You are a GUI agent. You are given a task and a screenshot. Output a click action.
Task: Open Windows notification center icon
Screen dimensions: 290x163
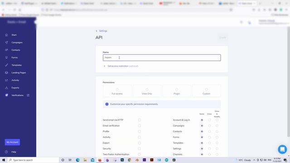pos(285,160)
